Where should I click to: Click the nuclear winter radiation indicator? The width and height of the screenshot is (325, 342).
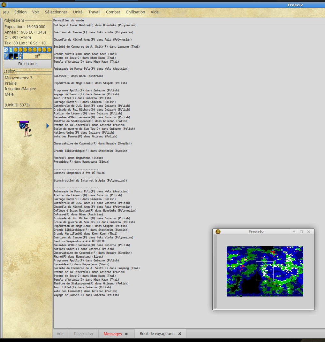tap(16, 56)
